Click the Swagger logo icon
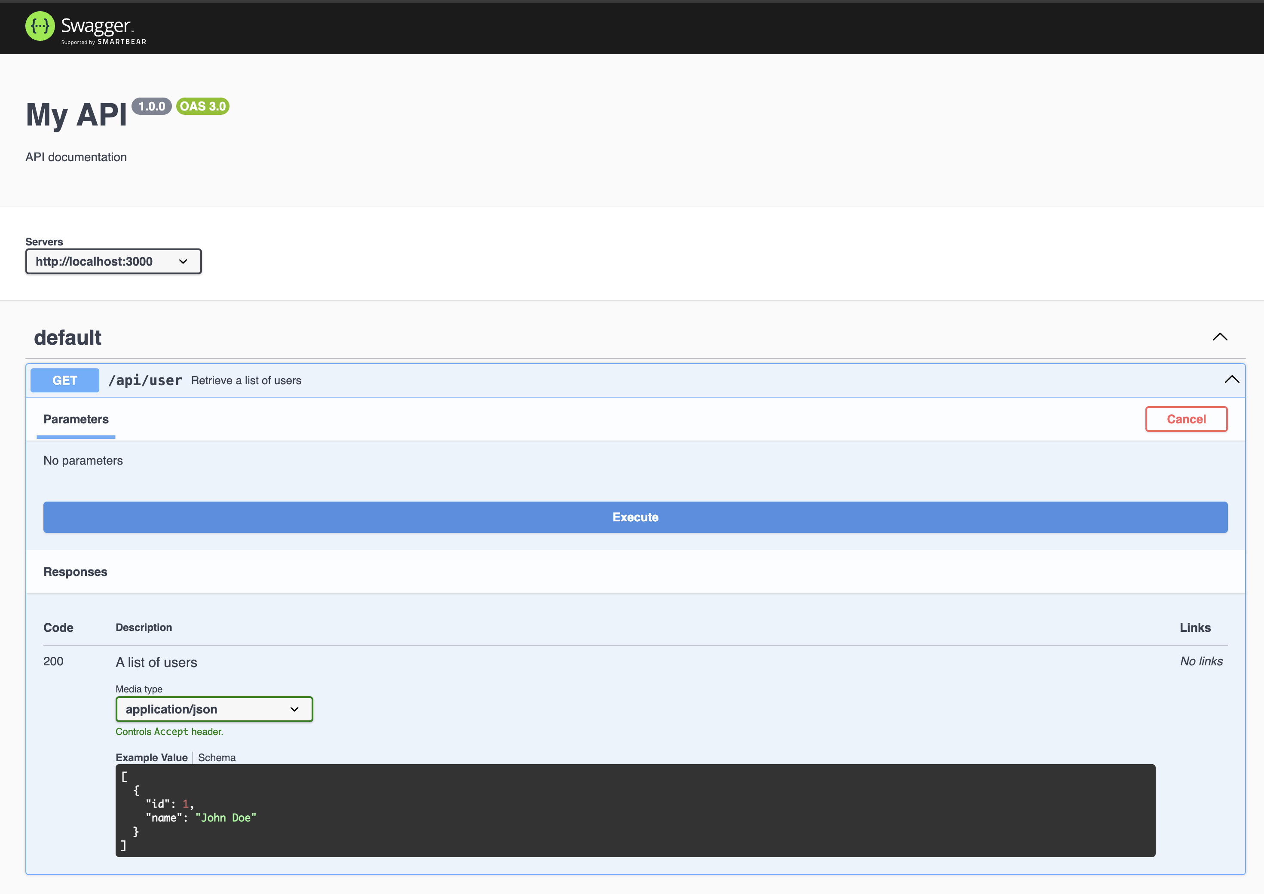 40,26
